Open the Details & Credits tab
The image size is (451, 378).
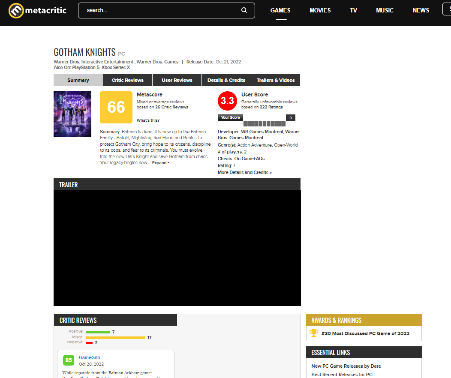coord(226,80)
